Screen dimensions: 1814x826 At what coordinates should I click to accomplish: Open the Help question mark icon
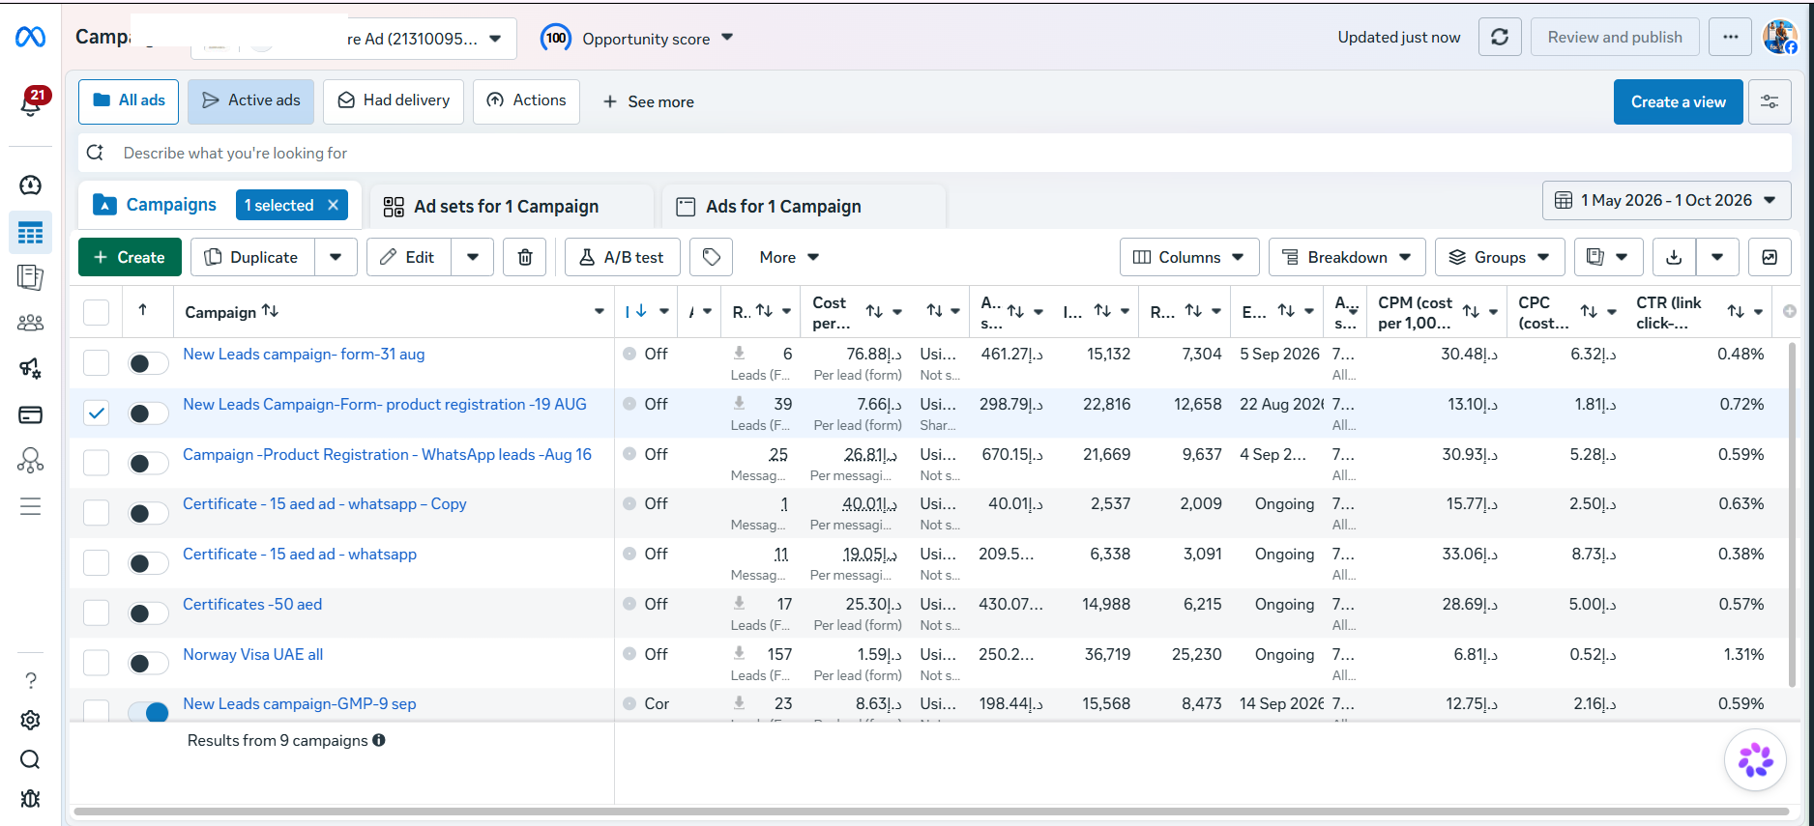tap(30, 681)
